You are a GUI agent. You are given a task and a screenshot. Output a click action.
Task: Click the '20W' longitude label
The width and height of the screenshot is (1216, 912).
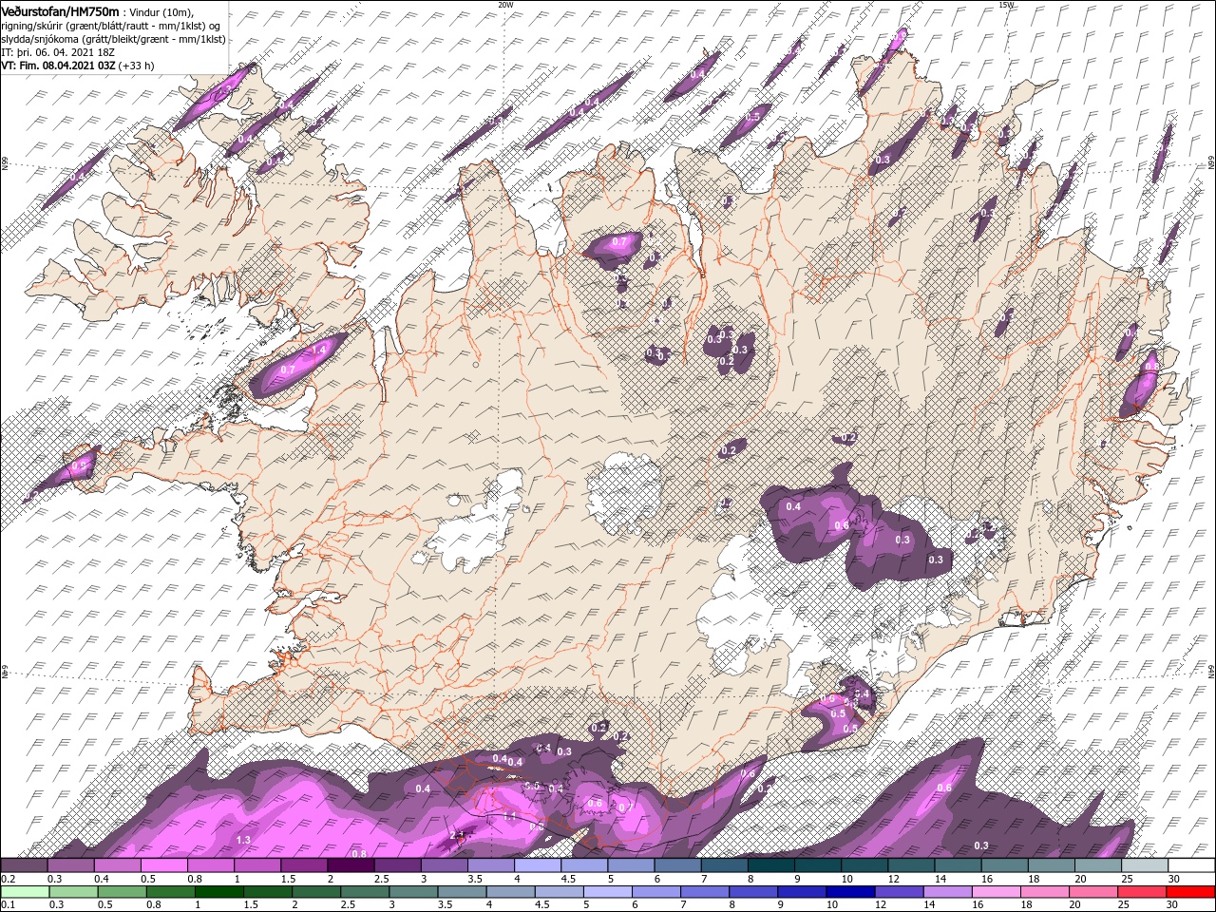pyautogui.click(x=505, y=5)
